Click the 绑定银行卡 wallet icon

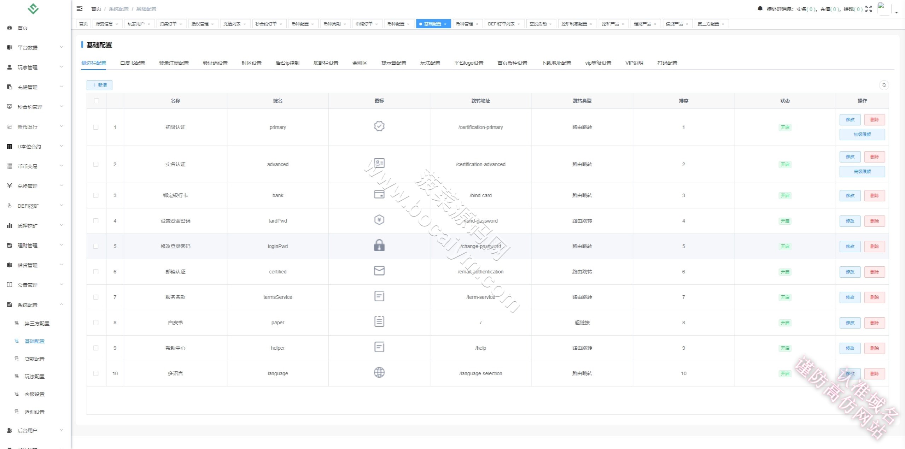(x=379, y=194)
